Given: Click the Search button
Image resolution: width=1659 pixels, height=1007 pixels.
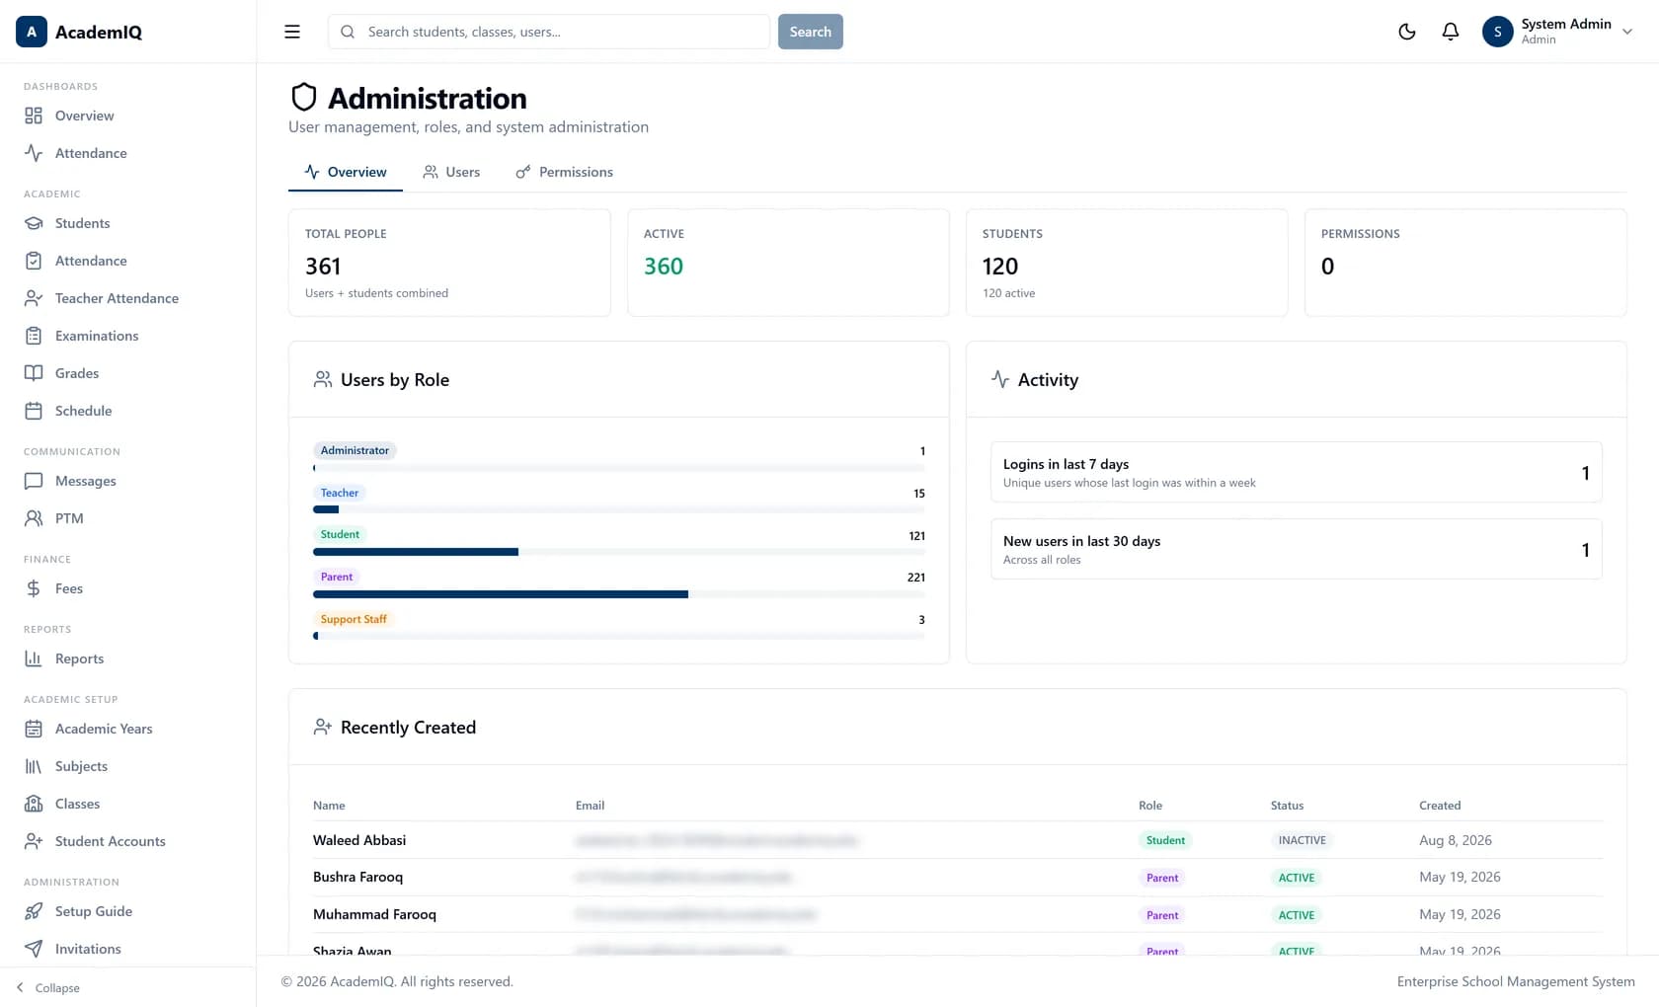Looking at the screenshot, I should coord(811,32).
